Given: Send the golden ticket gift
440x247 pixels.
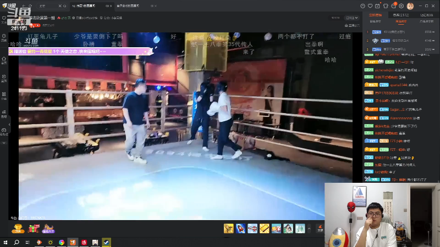Looking at the screenshot, I should pyautogui.click(x=265, y=228).
